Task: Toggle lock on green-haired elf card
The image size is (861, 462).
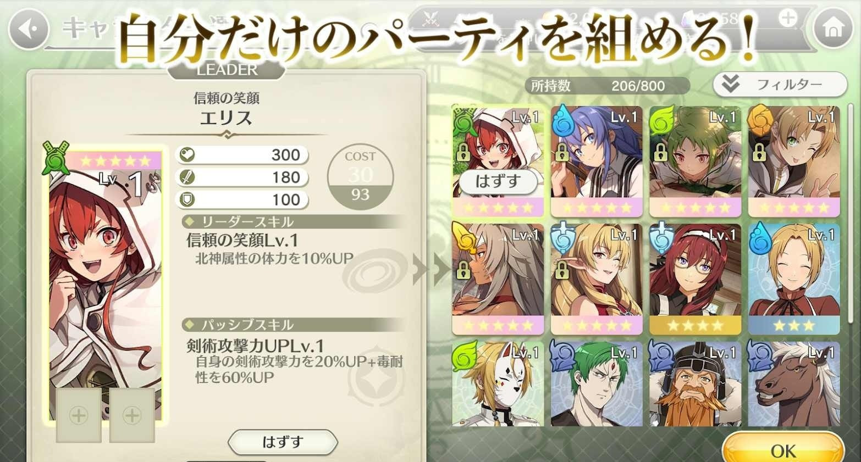Action: [x=660, y=153]
